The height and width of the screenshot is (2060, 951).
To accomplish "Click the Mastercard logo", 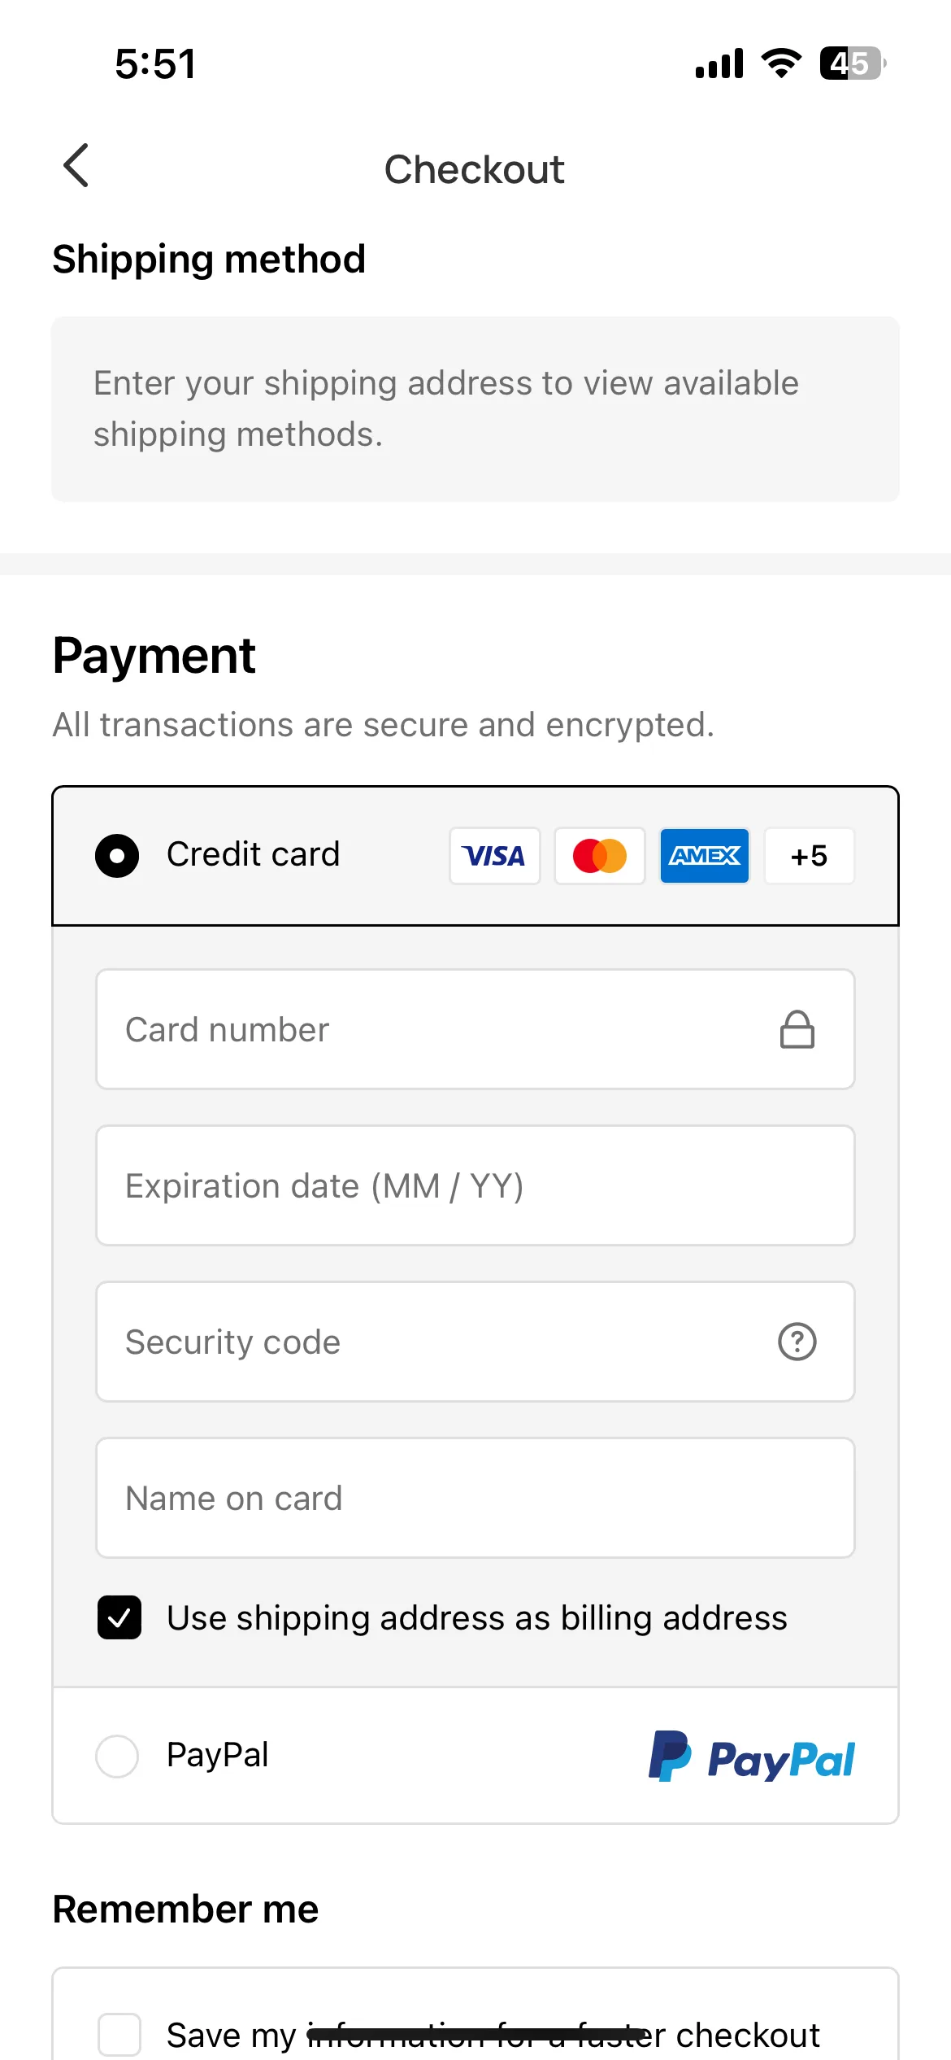I will click(x=600, y=856).
